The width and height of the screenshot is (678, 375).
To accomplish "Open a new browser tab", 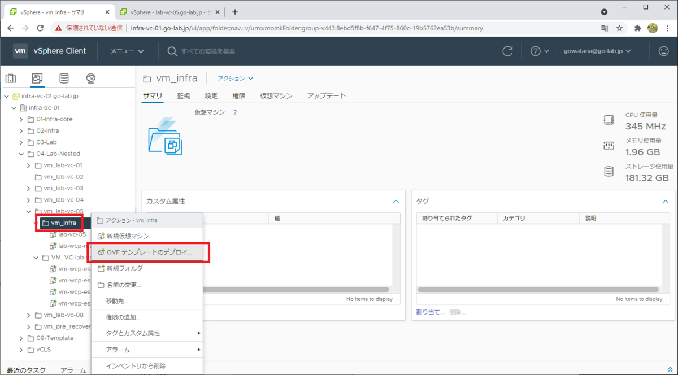I will pos(235,12).
